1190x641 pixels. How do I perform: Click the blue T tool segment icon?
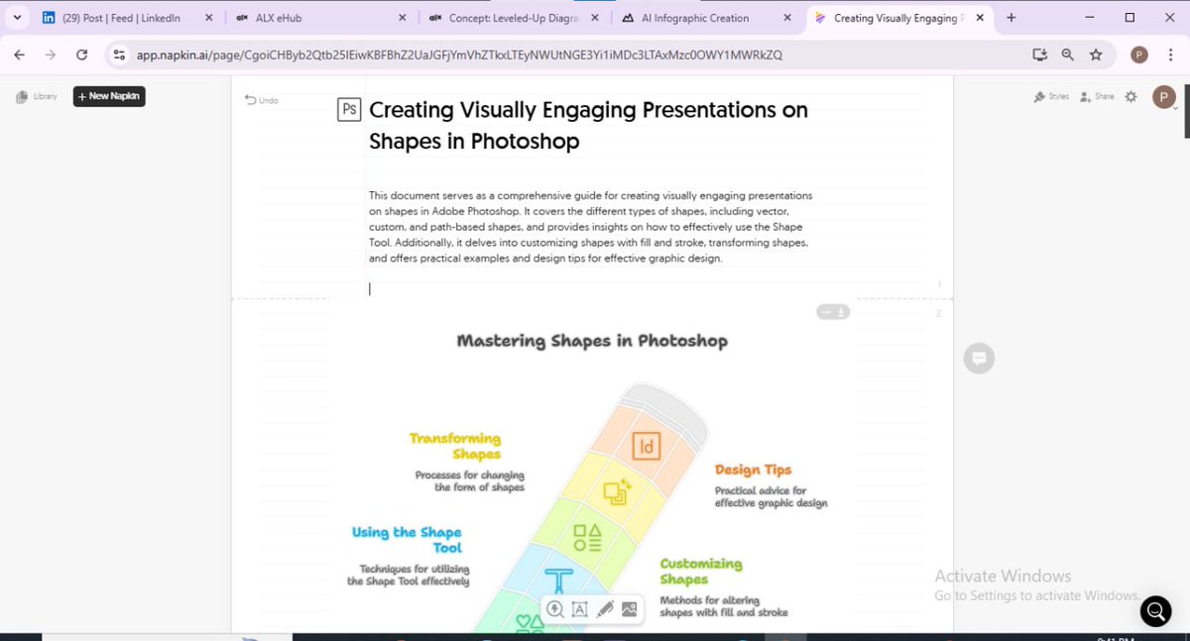pos(560,581)
